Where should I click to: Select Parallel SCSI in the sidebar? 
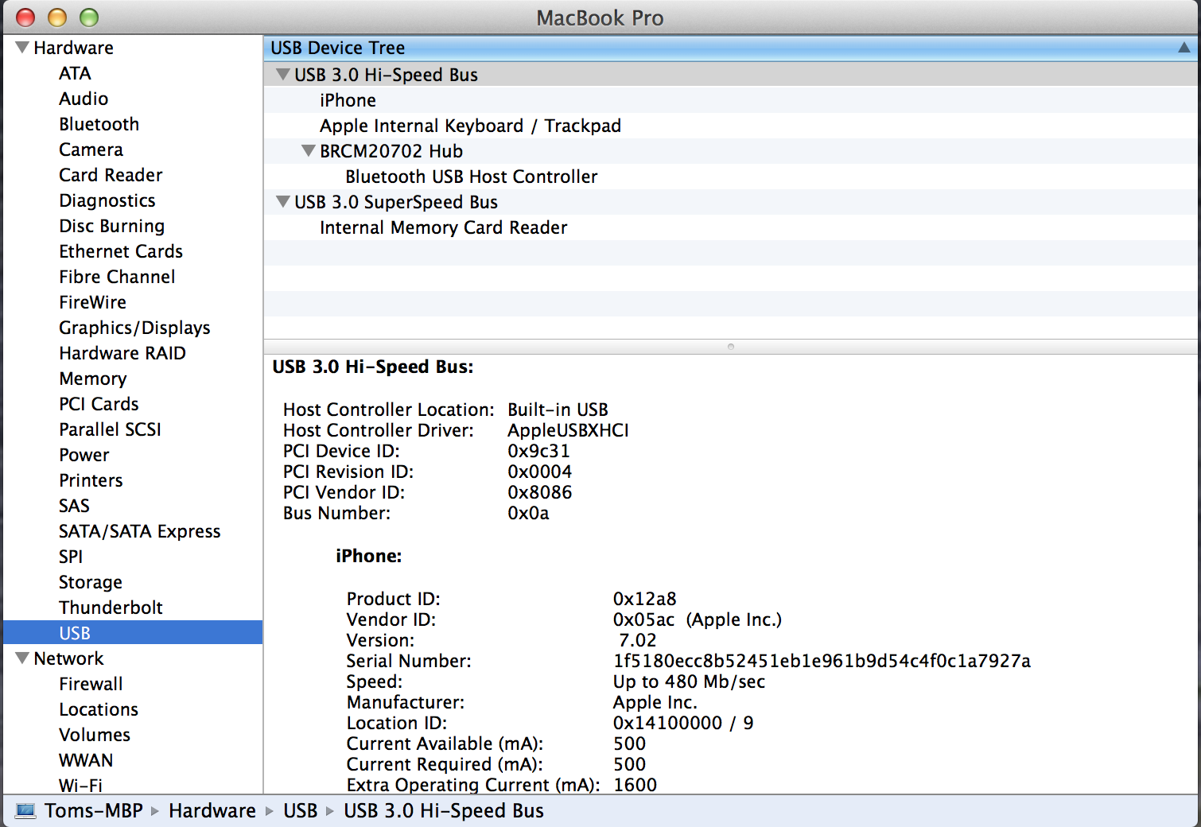point(111,429)
